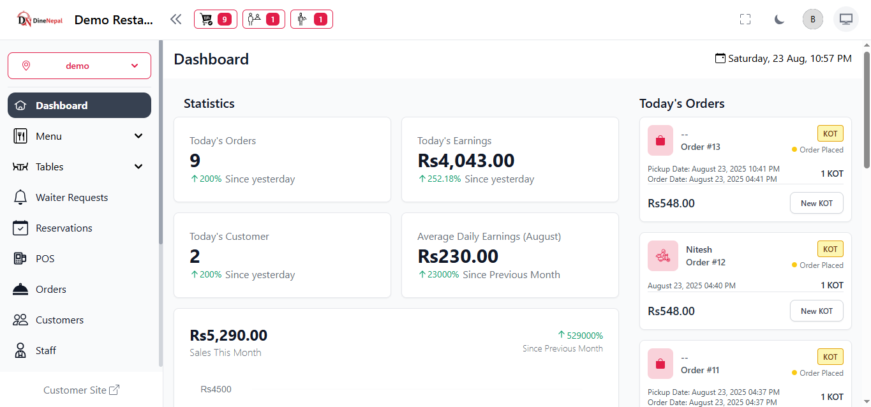Toggle dark mode with moon icon
This screenshot has height=407, width=871.
tap(779, 19)
